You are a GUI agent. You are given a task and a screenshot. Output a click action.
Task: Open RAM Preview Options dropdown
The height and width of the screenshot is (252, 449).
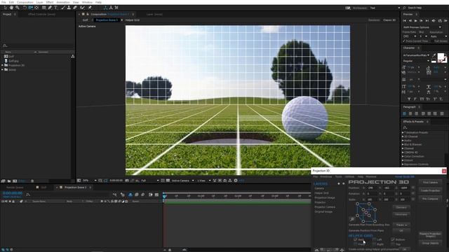(x=422, y=27)
